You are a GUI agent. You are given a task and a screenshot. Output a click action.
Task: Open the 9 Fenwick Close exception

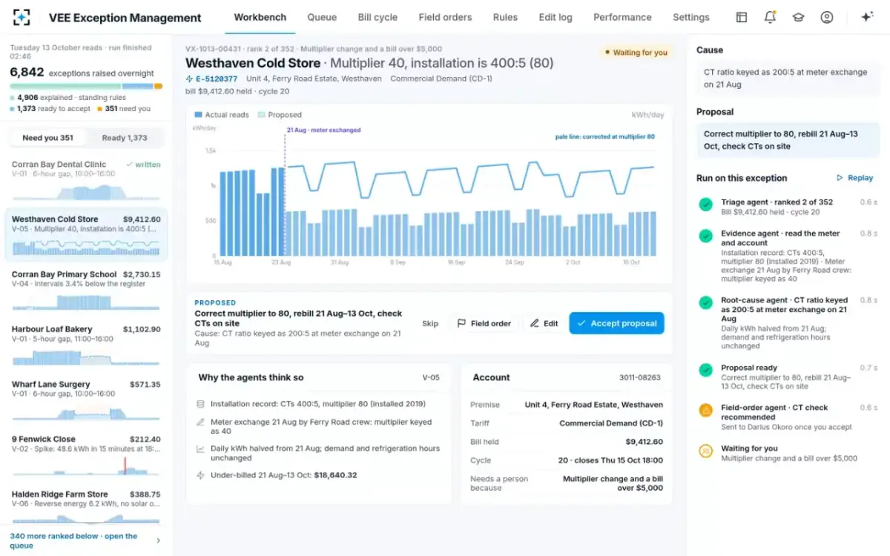pos(86,454)
